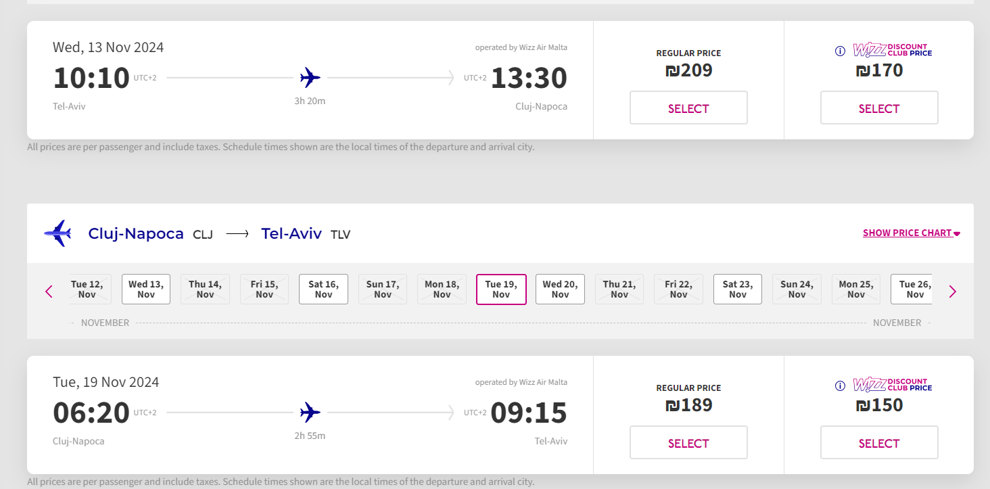Viewport: 990px width, 489px height.
Task: Click airplane icon on the 10:10 flight
Action: (x=310, y=78)
